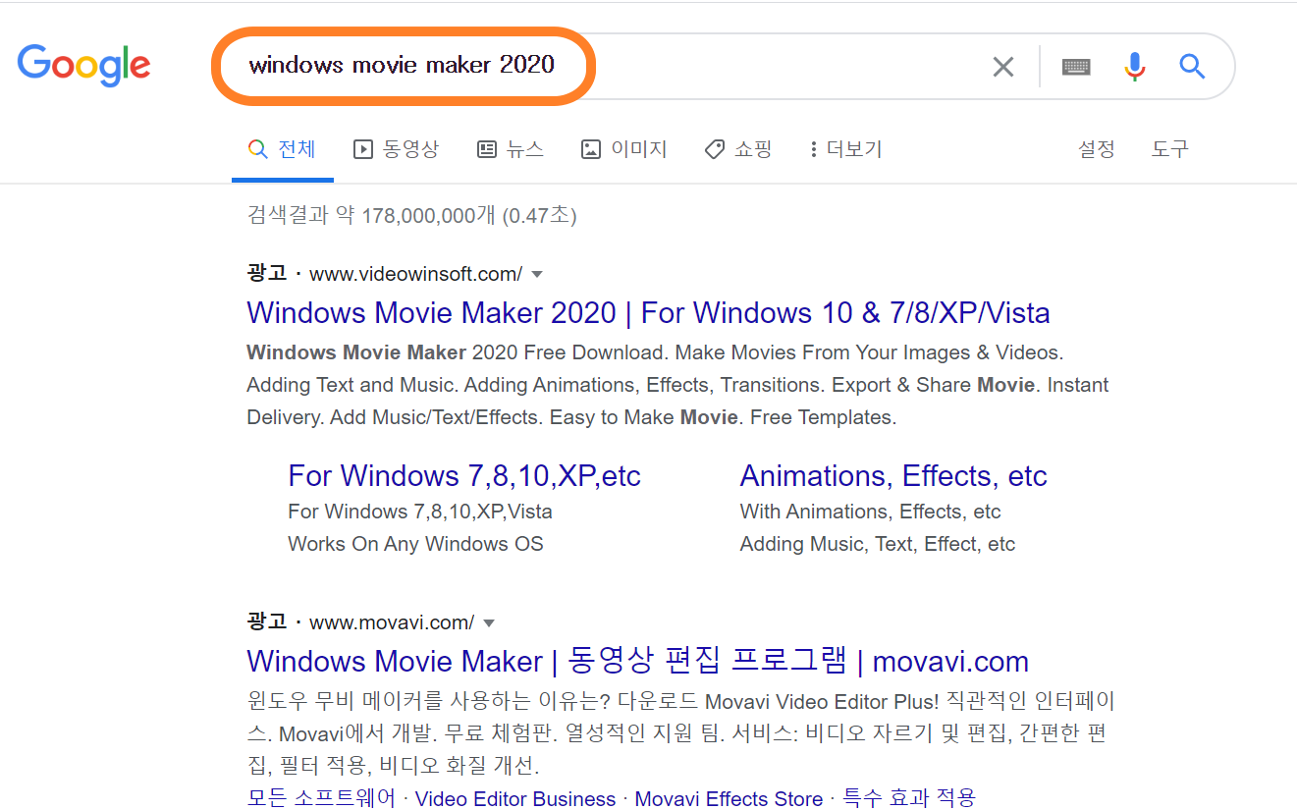Click text For Windows 7,8,10,XP,Vista
Viewport: 1297px width, 810px height.
point(420,512)
